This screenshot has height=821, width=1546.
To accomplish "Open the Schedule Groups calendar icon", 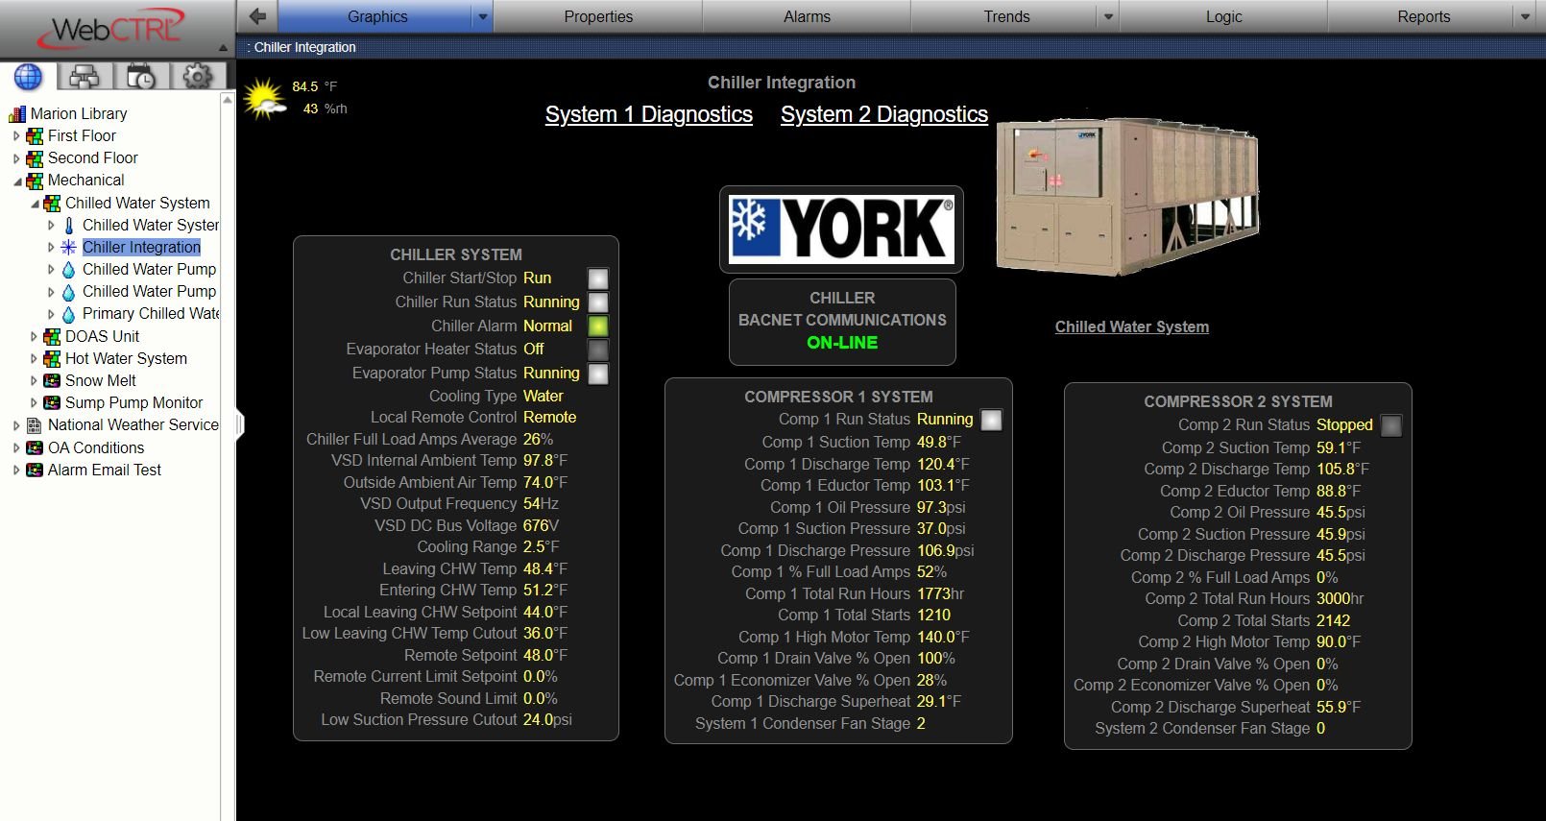I will [x=141, y=77].
